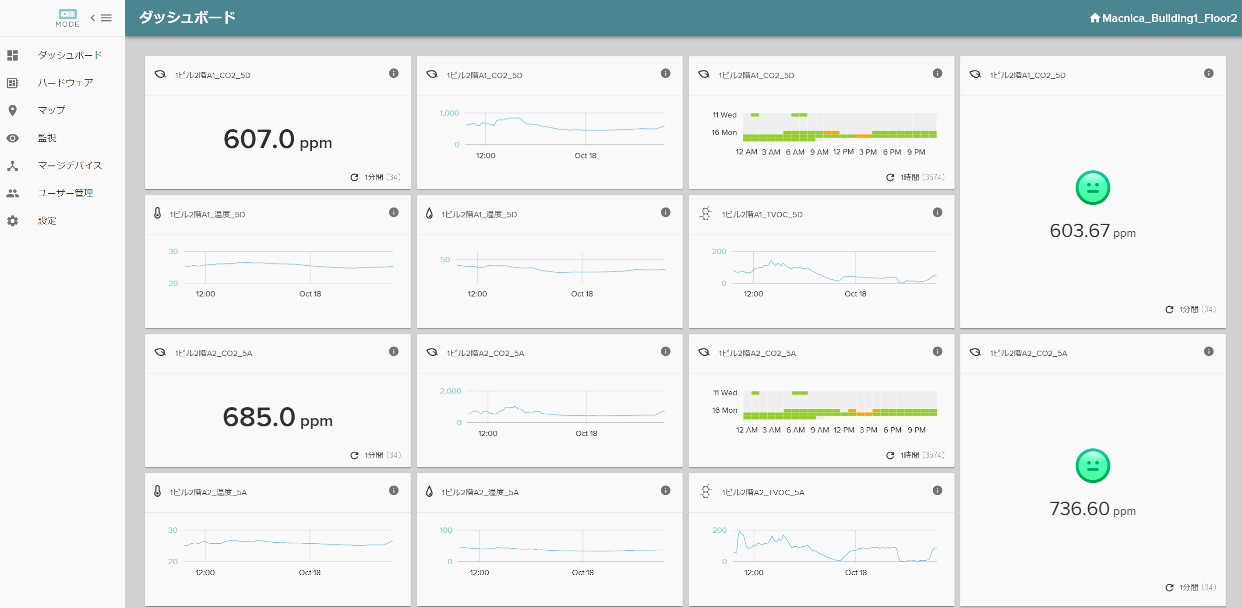Open info on A2 CO2 heatmap card
This screenshot has width=1242, height=608.
pos(937,351)
